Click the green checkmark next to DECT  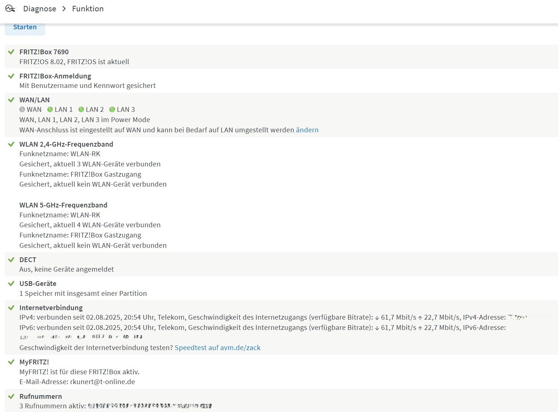pos(11,260)
